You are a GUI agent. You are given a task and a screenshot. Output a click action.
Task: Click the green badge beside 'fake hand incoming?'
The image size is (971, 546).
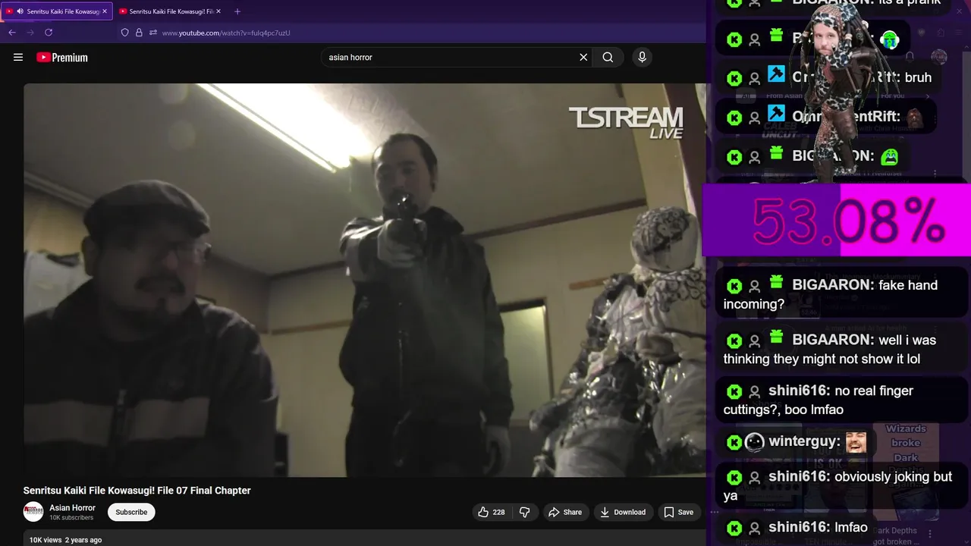pos(734,286)
